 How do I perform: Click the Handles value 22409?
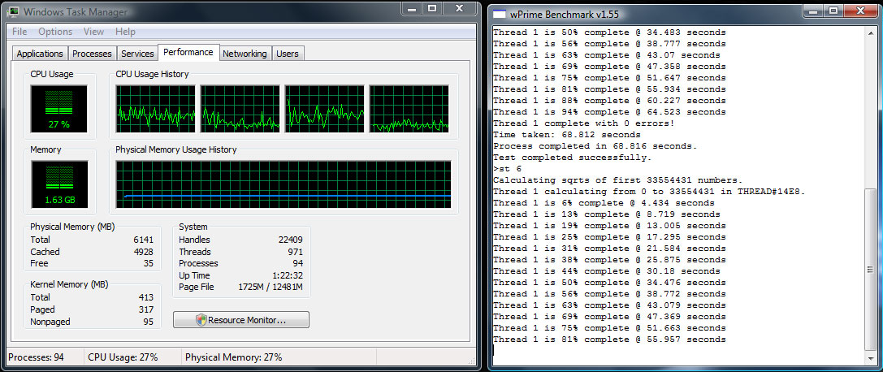pyautogui.click(x=291, y=239)
